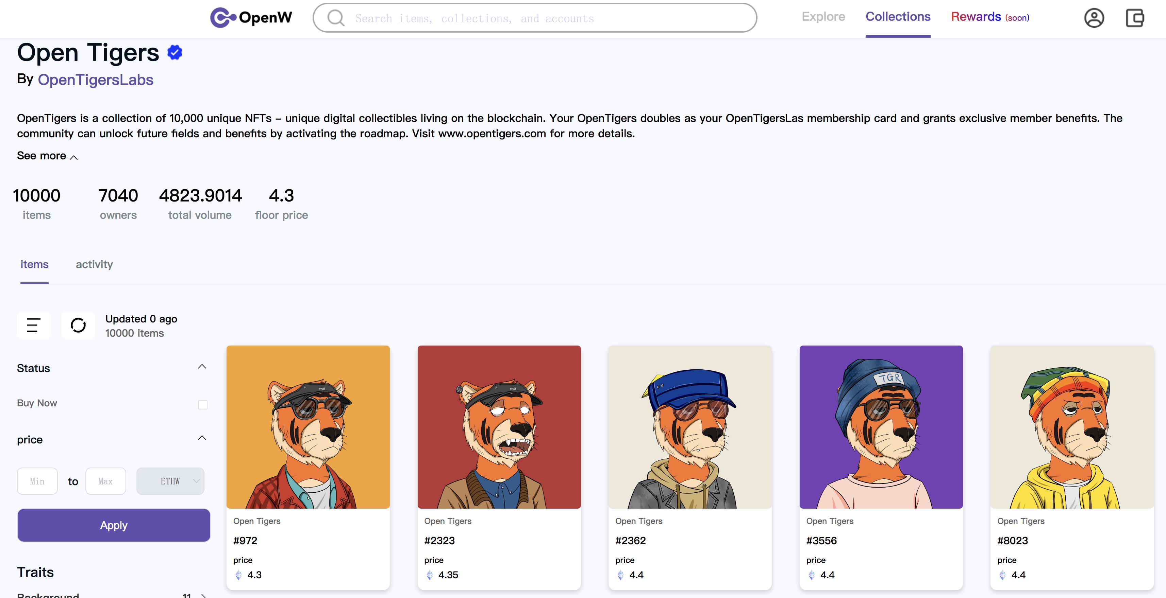Switch to the activity tab
The width and height of the screenshot is (1166, 598).
click(94, 264)
